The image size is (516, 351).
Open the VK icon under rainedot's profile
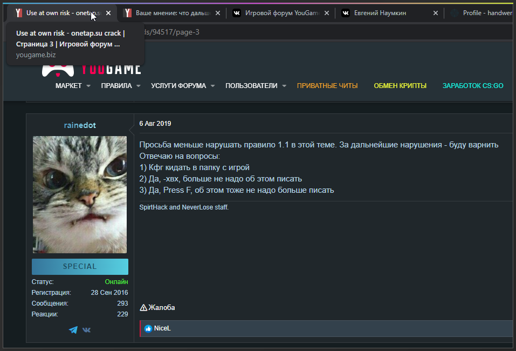[87, 329]
